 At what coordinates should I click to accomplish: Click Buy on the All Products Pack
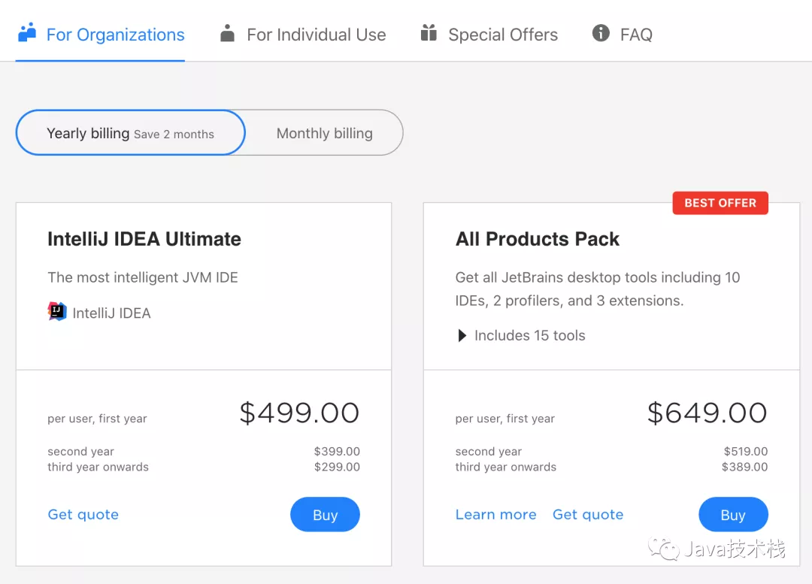click(x=733, y=514)
